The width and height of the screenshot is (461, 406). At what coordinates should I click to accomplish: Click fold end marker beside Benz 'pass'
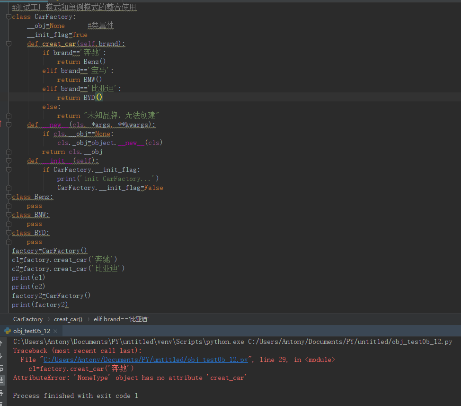coord(9,206)
